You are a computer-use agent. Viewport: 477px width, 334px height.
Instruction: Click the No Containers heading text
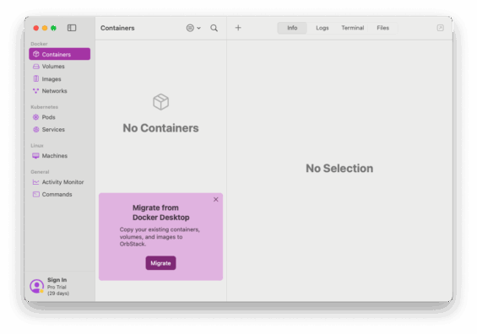click(160, 128)
